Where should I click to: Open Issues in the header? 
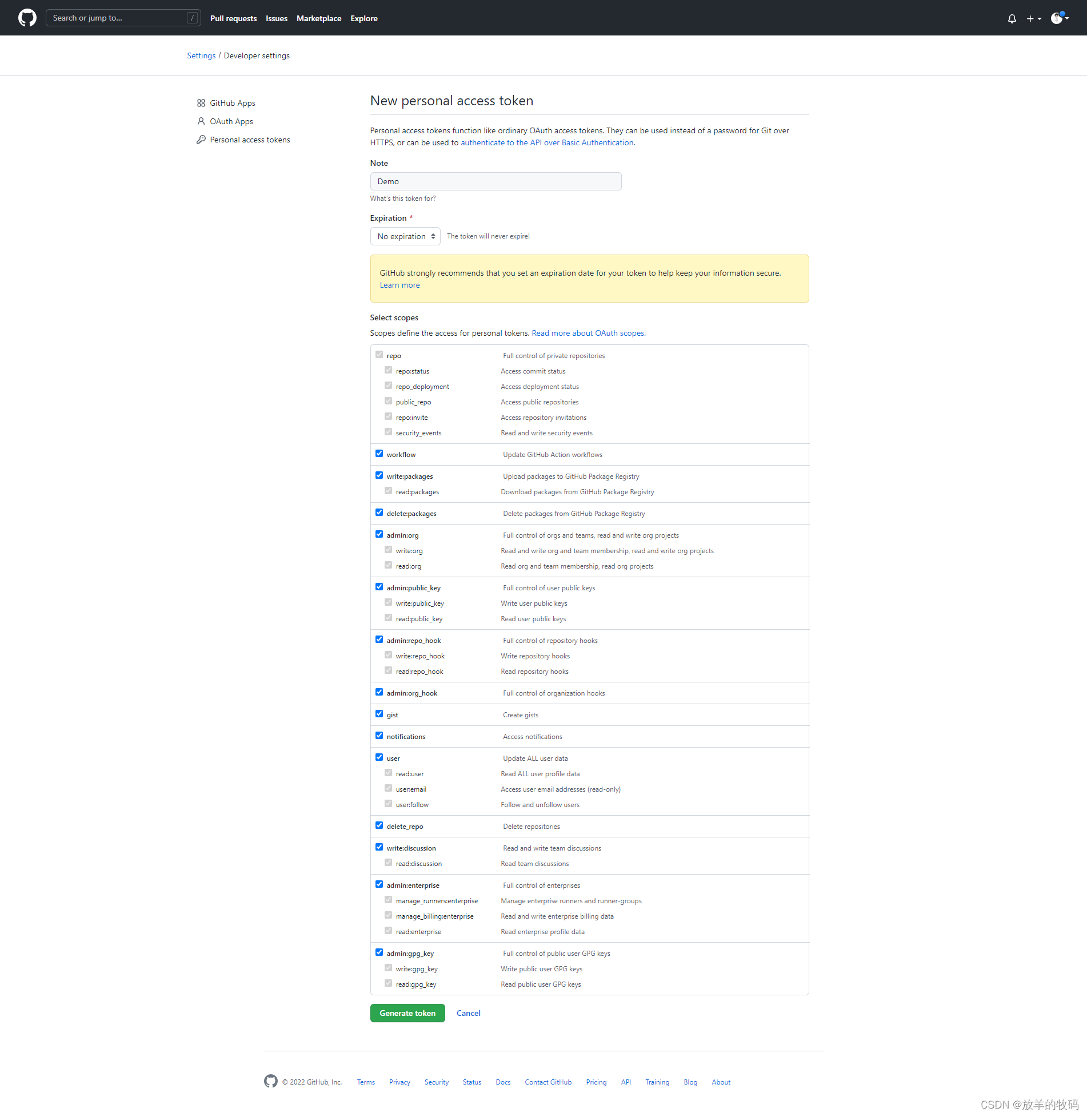[x=277, y=18]
